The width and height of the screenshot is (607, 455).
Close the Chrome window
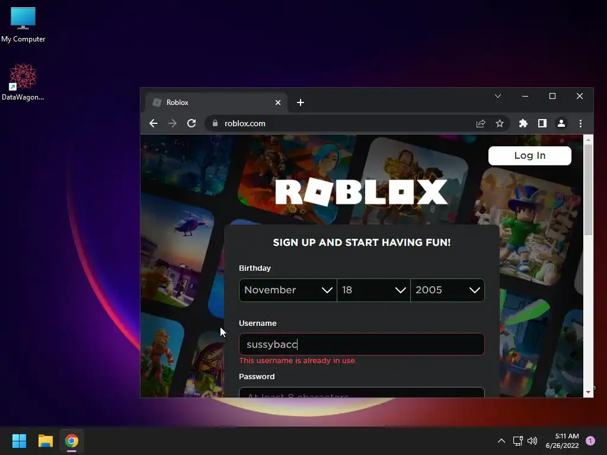point(580,96)
